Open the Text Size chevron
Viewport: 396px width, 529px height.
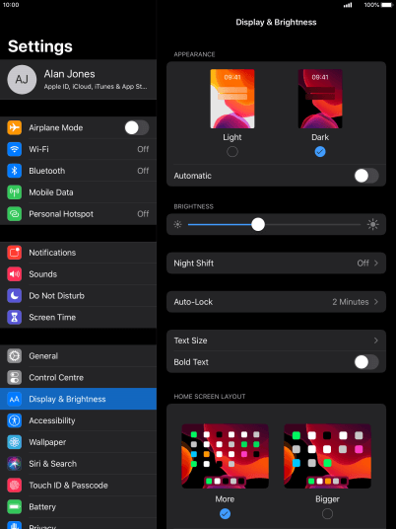coord(375,340)
